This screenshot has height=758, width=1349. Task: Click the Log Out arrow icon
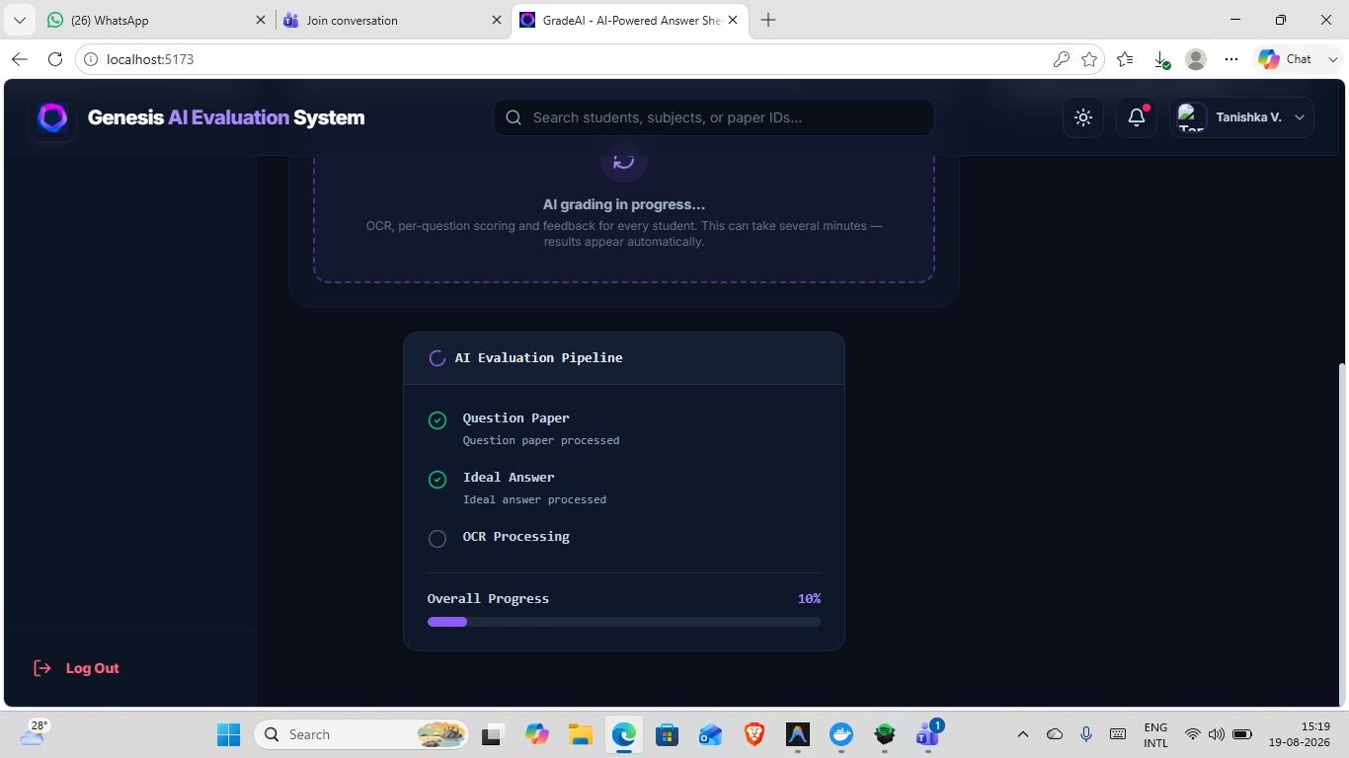pos(42,668)
